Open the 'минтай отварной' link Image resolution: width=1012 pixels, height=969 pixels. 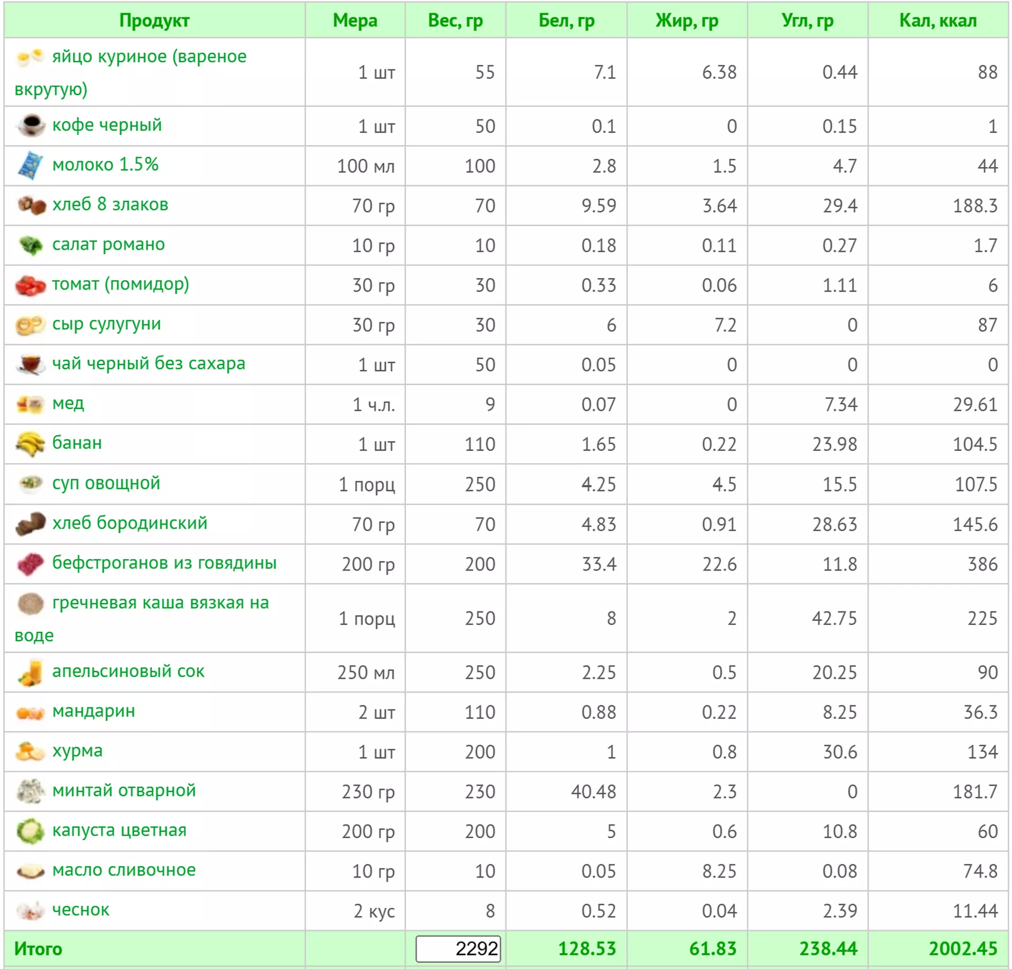coord(124,790)
